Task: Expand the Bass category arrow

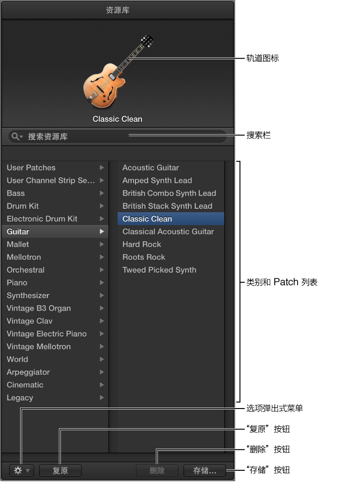Action: [102, 193]
